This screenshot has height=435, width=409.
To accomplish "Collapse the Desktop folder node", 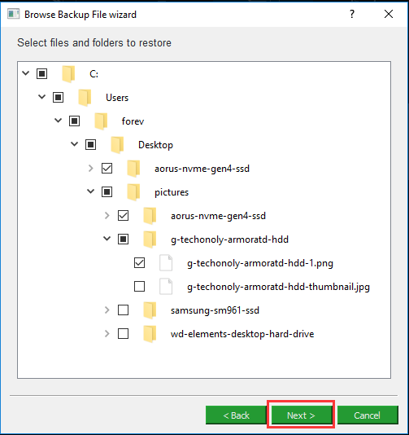I will (x=75, y=144).
